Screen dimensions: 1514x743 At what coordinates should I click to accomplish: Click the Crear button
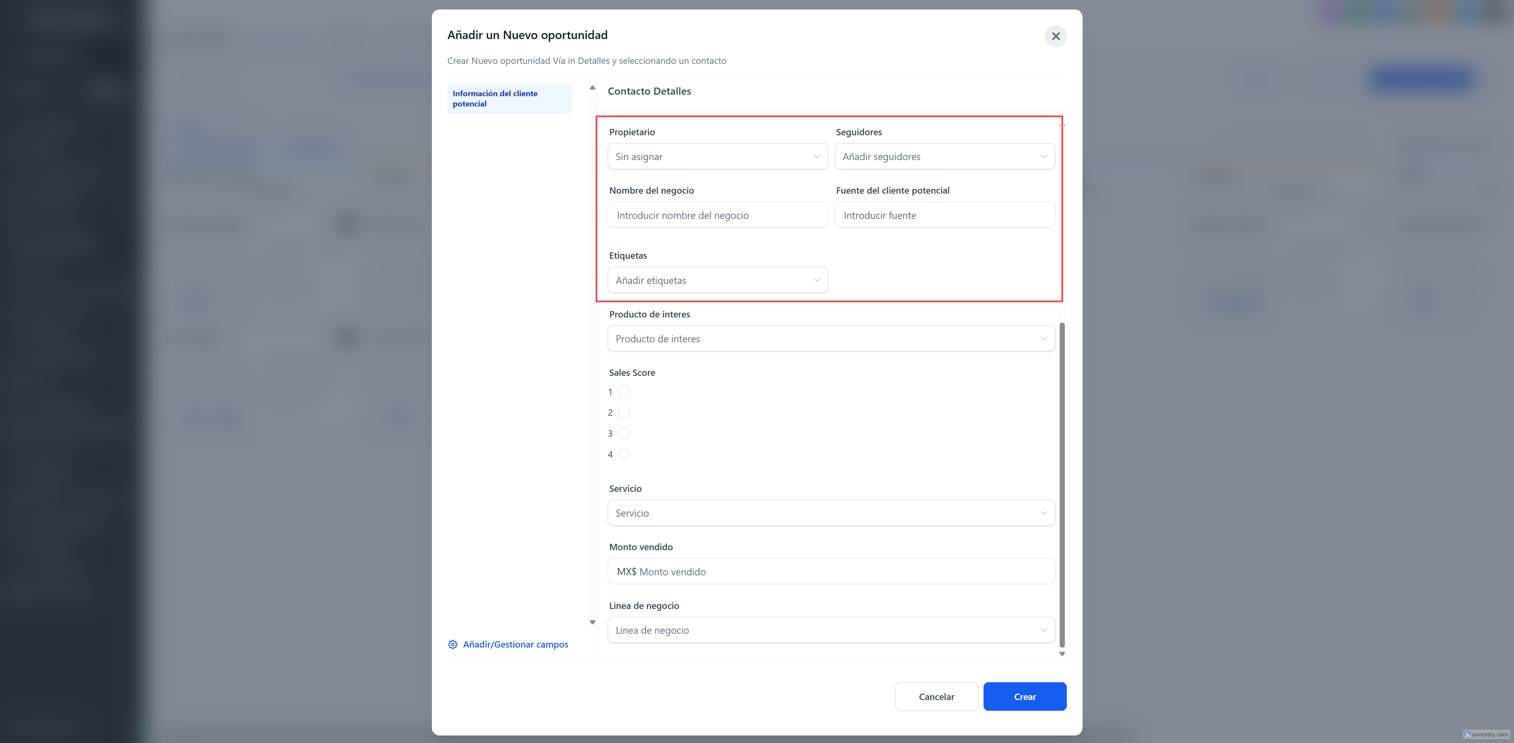coord(1025,696)
